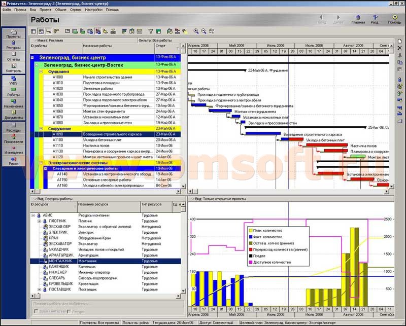Click the zoom to fit icon
This screenshot has height=326, width=406.
coord(212,31)
